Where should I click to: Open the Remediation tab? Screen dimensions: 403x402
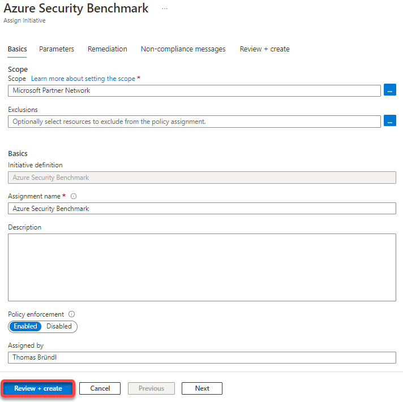[x=108, y=49]
